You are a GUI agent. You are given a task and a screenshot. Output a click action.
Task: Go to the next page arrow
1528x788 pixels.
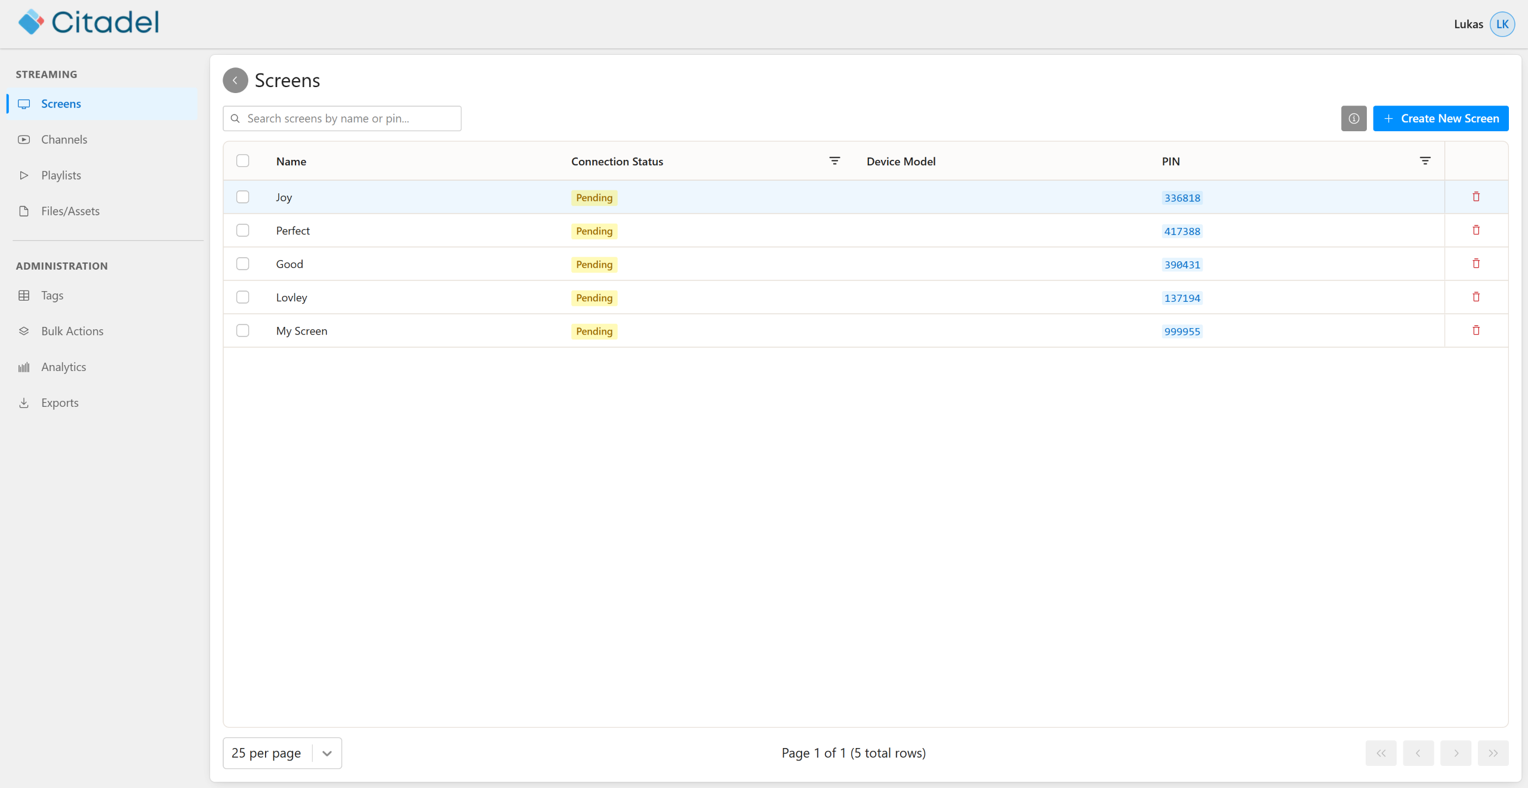tap(1456, 753)
